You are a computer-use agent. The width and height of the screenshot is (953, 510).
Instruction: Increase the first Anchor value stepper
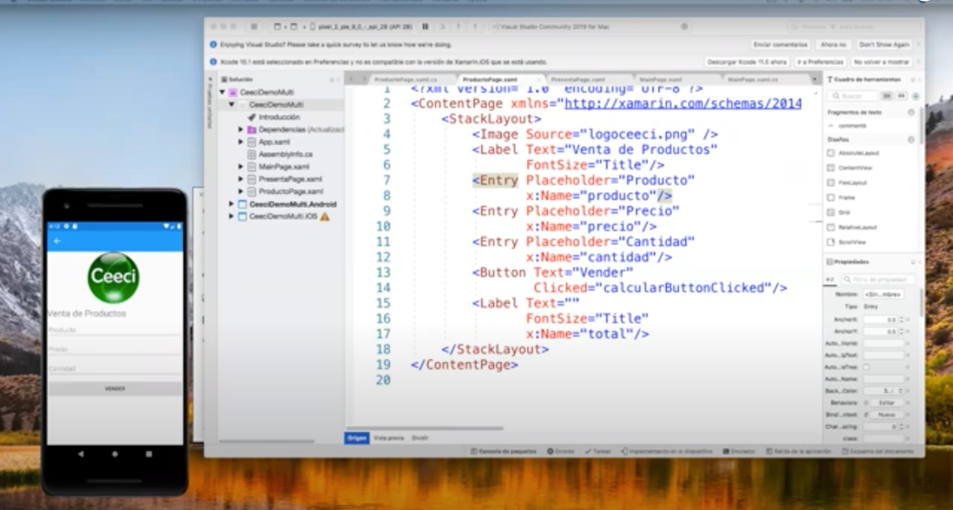coord(902,317)
